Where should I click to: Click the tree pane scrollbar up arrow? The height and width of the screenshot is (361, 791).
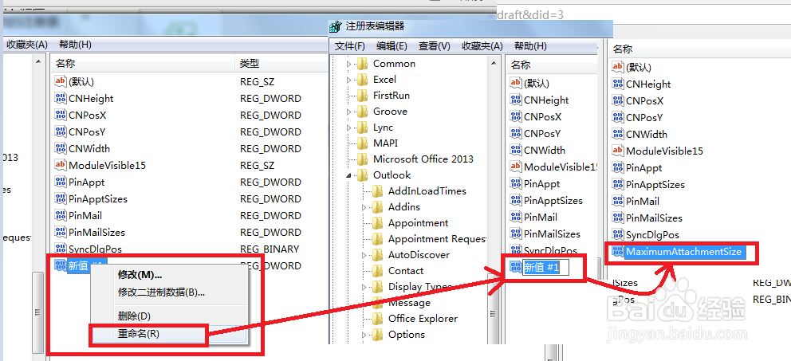tap(494, 61)
